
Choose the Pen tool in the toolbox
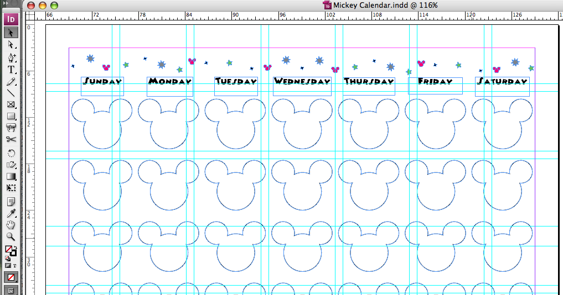point(11,57)
